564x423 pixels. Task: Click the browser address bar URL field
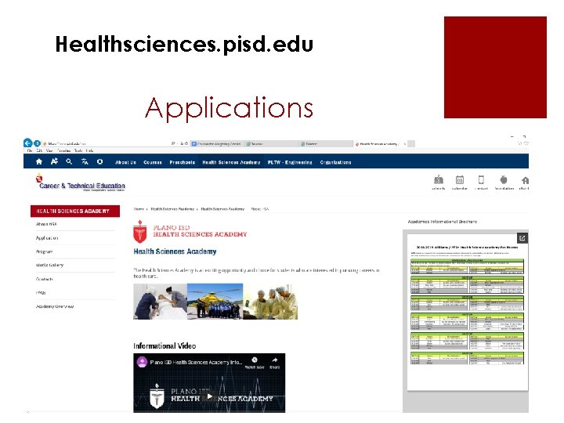coord(106,143)
